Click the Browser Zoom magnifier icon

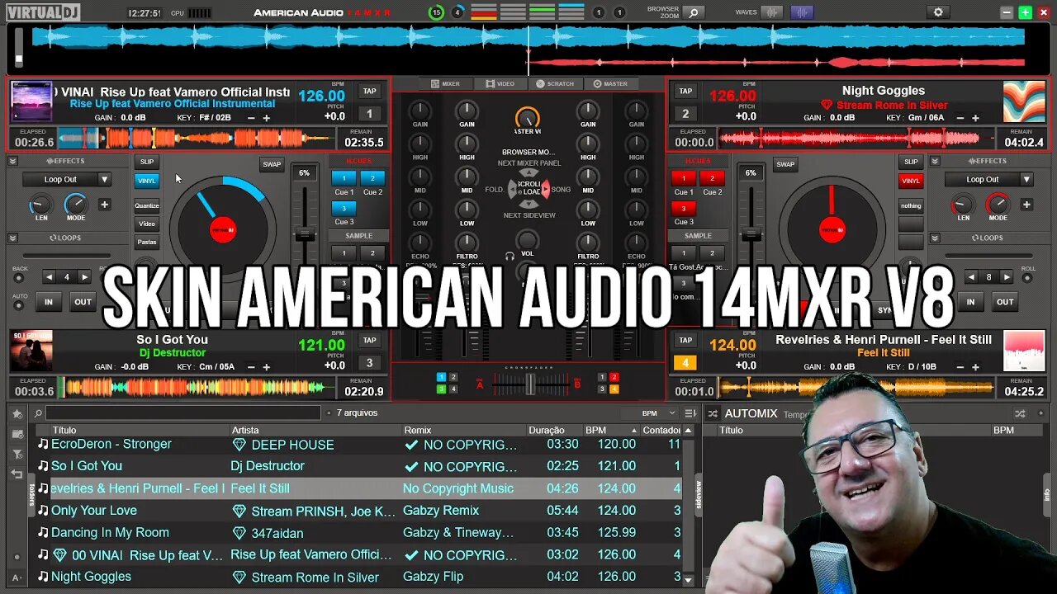(694, 12)
